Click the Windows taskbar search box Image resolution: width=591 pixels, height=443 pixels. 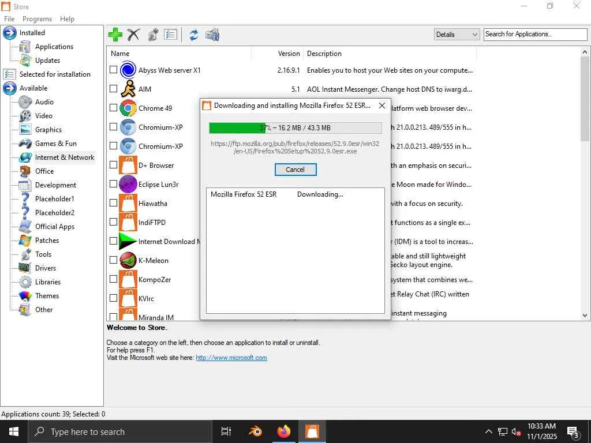pyautogui.click(x=120, y=431)
